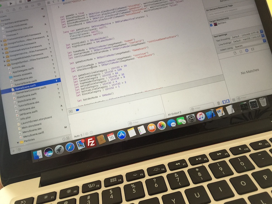Toggle the console pane visibility button
Screen dimensions: 272x204
(x=228, y=101)
